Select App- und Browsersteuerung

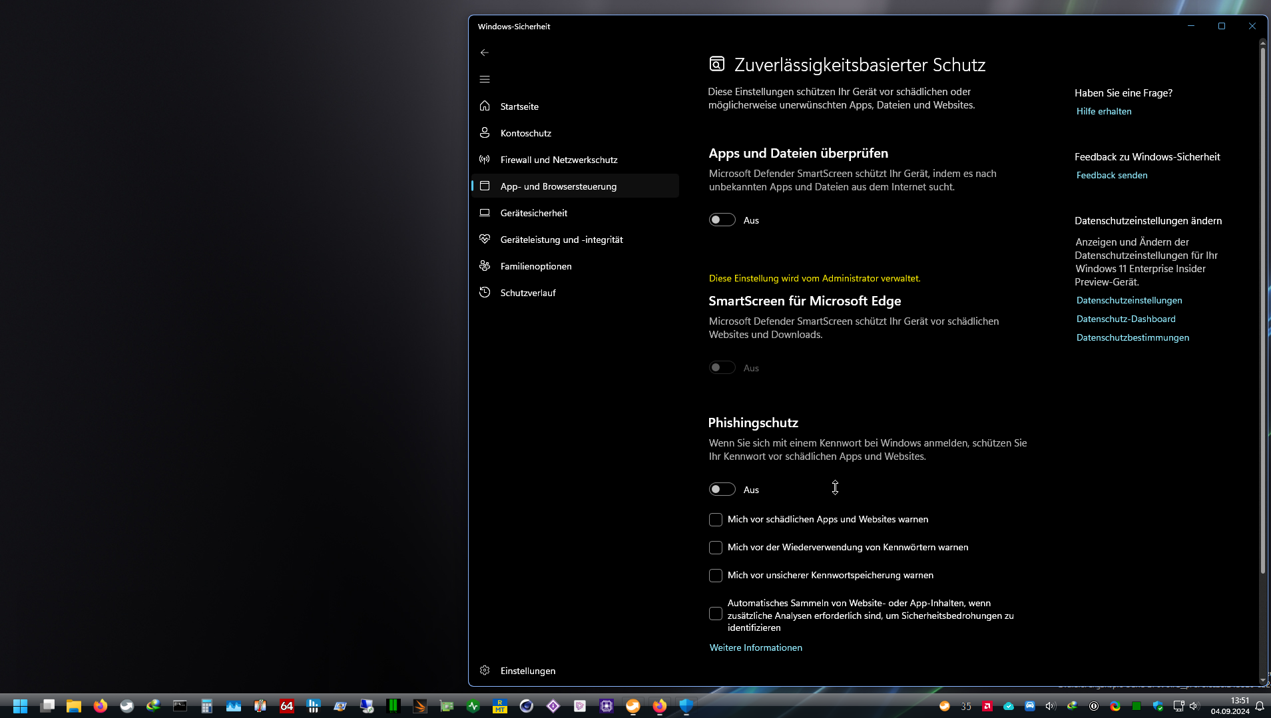pos(575,186)
